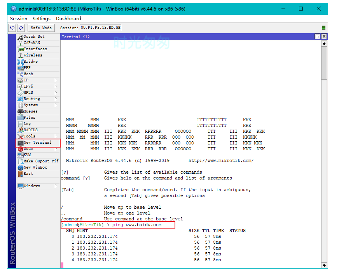Maximize the Terminal <1> panel
This screenshot has width=339, height=278.
point(317,37)
